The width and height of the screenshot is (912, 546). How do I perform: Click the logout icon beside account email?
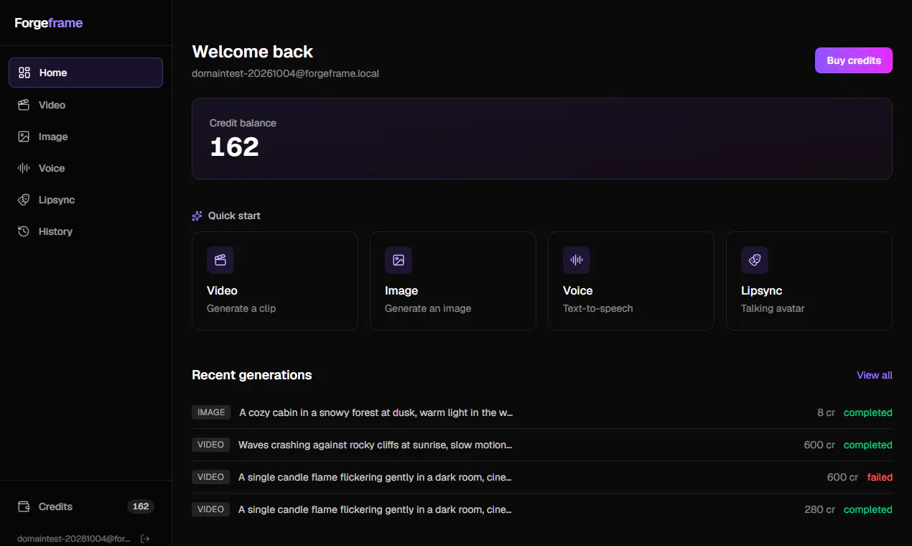point(145,539)
